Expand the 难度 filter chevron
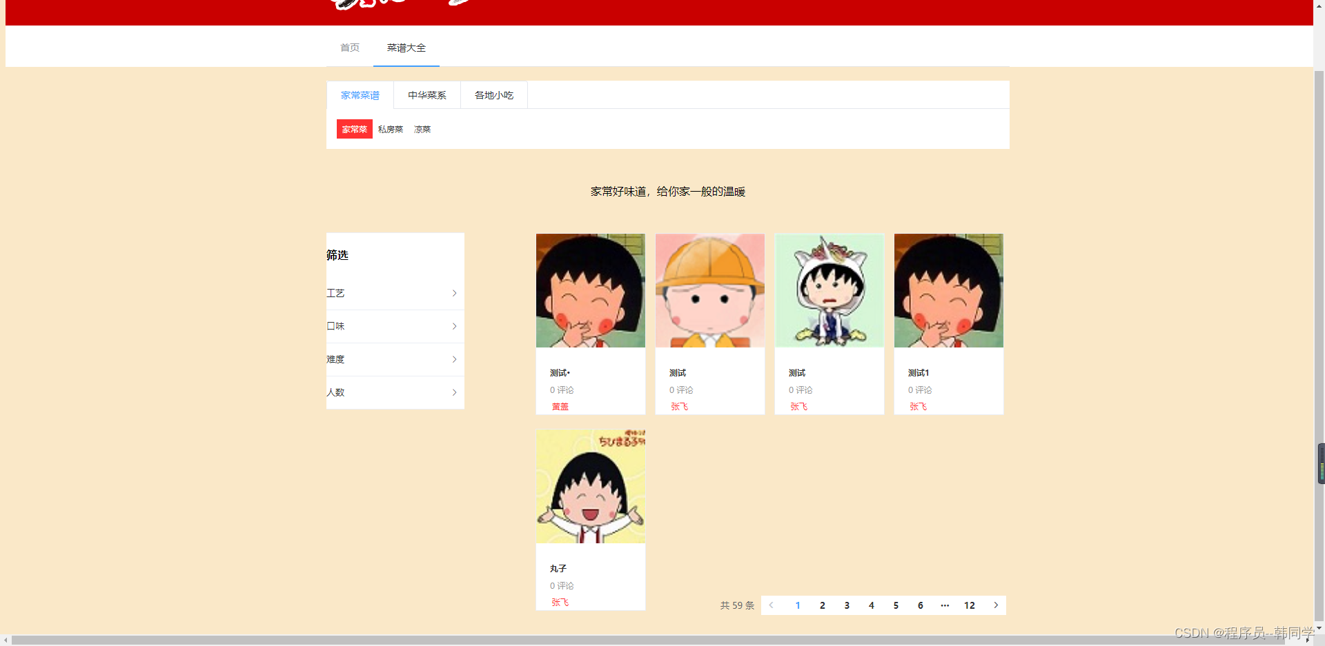 click(454, 359)
